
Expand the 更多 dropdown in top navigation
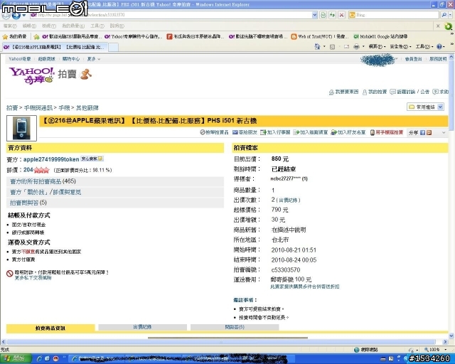tap(94, 59)
